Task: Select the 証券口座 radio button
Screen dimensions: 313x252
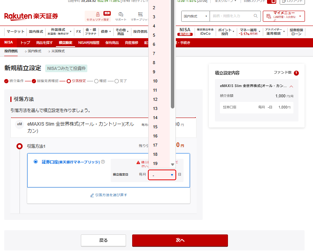Action: 36,162
